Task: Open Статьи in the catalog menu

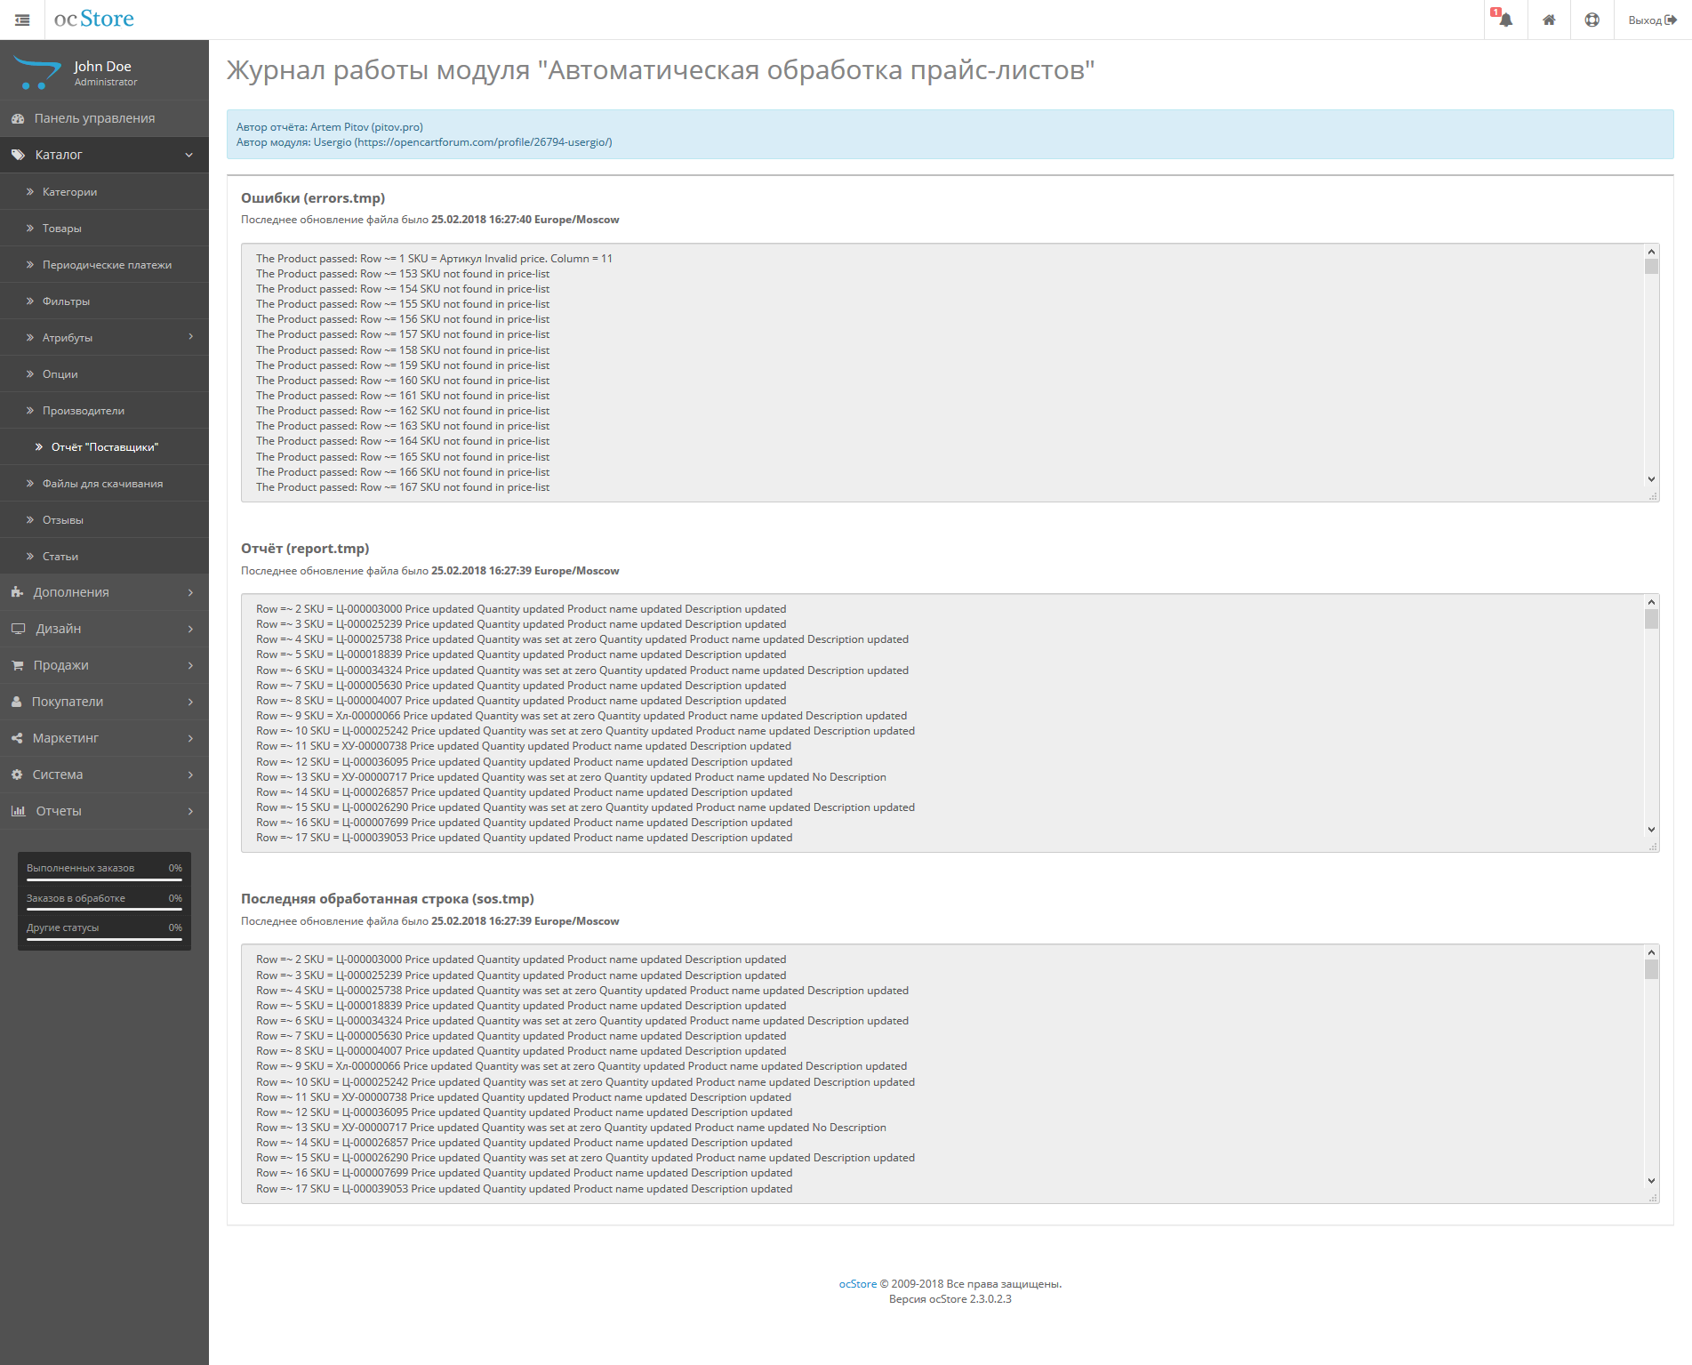Action: click(104, 556)
